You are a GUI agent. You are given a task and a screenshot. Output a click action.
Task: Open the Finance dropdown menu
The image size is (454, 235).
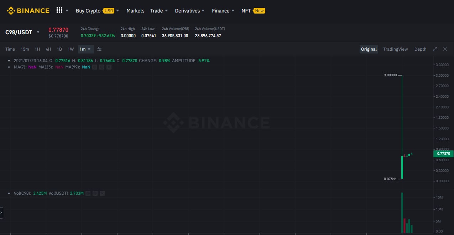tap(223, 11)
